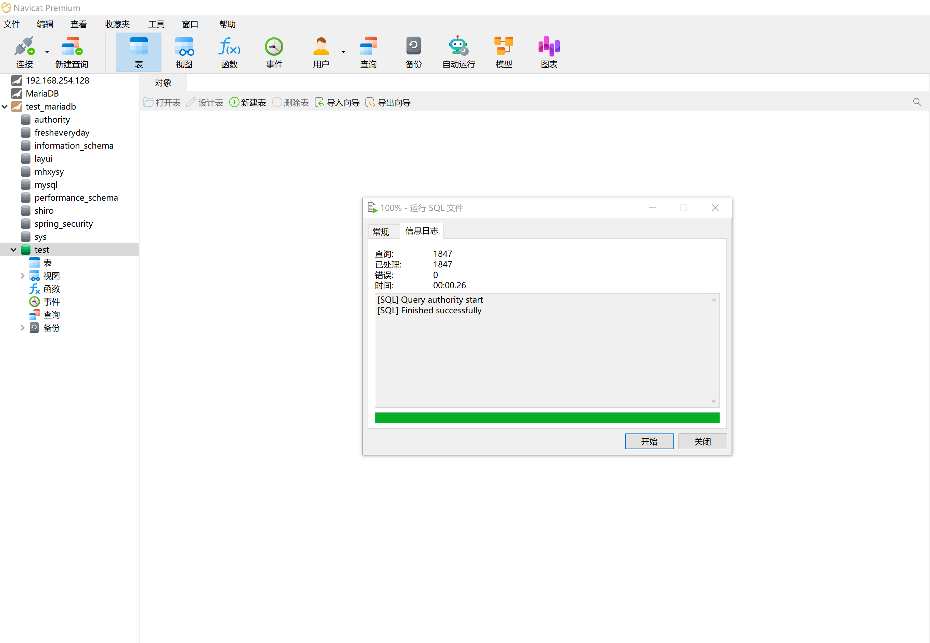Switch to the 信息日志 tab in dialog

click(x=422, y=231)
